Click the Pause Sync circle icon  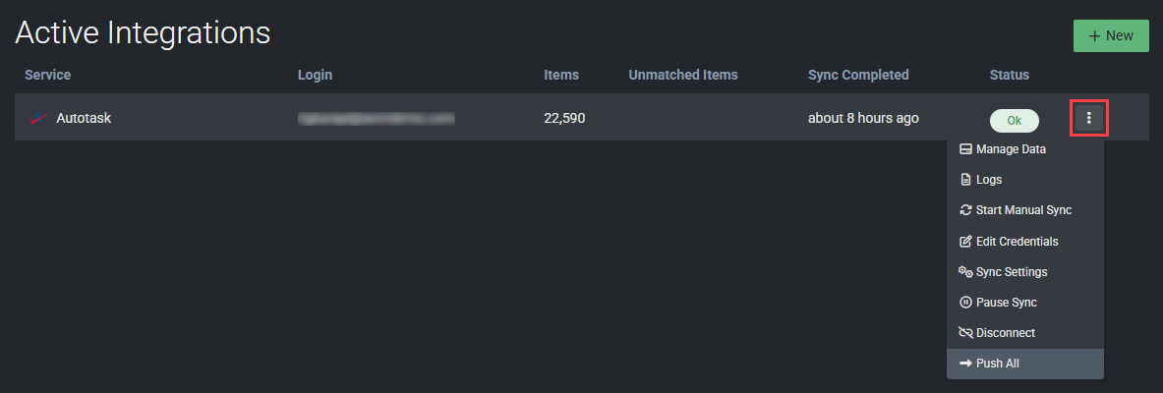(965, 302)
